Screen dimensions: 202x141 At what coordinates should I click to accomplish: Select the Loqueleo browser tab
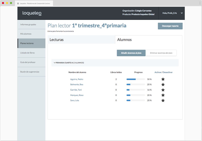click(x=34, y=3)
